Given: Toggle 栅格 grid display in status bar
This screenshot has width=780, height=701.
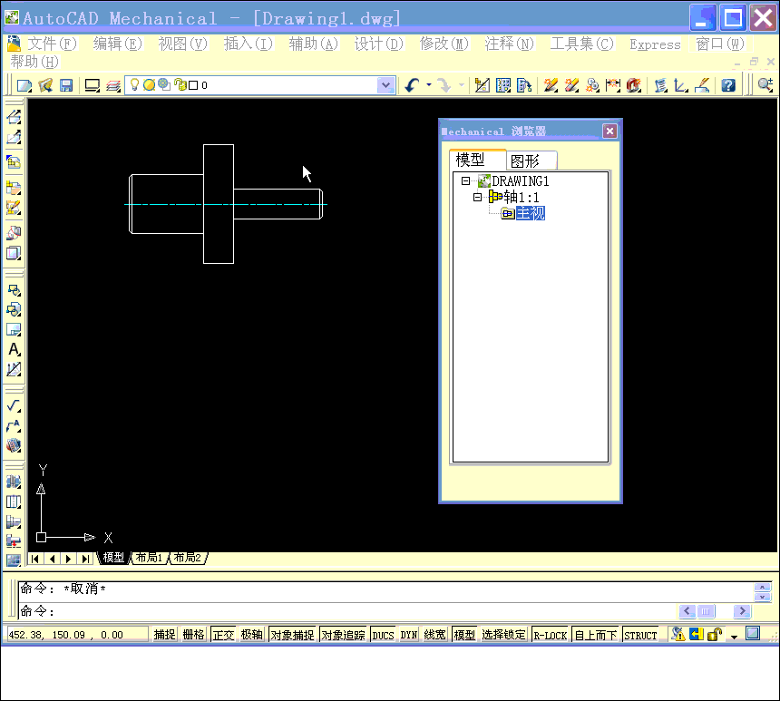Looking at the screenshot, I should [x=193, y=635].
